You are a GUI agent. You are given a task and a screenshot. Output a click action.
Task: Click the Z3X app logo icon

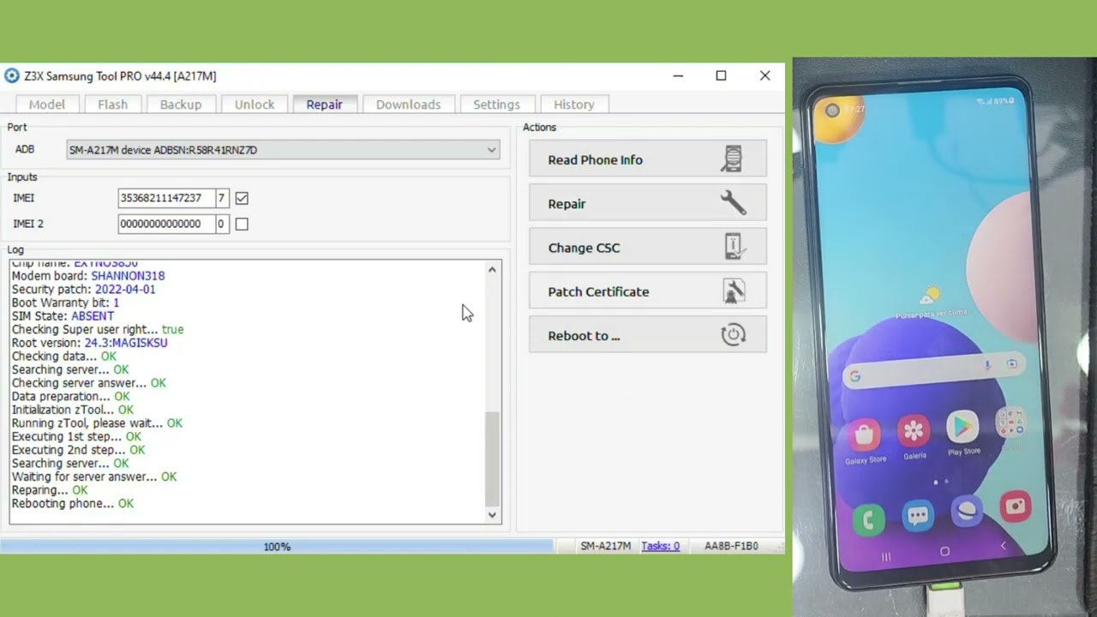click(11, 75)
